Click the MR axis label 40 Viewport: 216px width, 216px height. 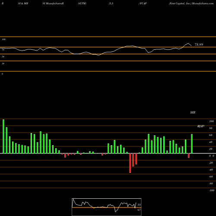211,142
